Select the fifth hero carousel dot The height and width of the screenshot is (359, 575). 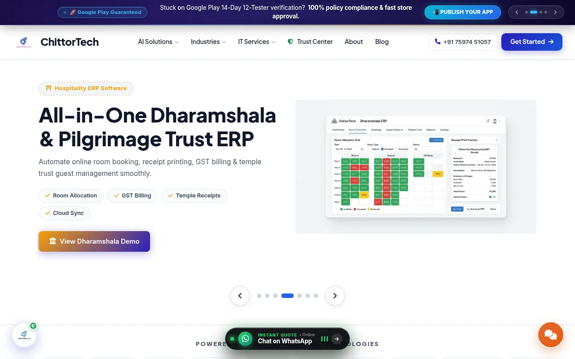click(x=300, y=296)
